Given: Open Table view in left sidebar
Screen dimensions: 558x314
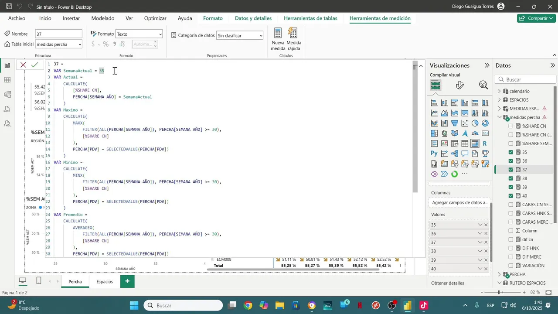Looking at the screenshot, I should coord(7,80).
